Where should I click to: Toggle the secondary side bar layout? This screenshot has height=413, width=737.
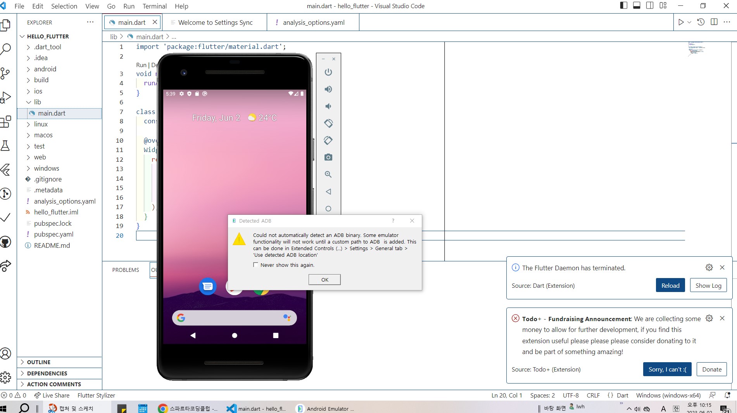click(x=650, y=5)
